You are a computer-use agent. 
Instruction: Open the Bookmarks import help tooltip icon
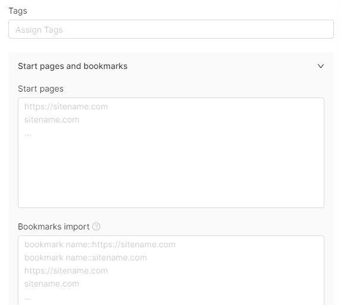tap(96, 227)
